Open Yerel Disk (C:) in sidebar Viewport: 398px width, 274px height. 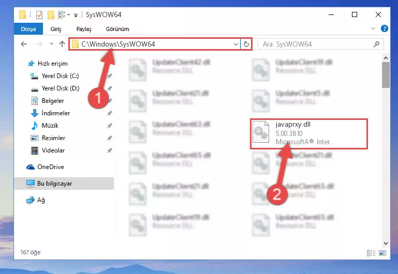(x=60, y=76)
